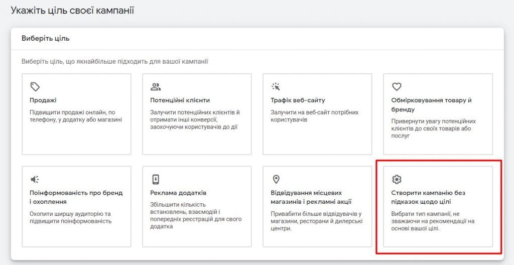
Task: Click description text under Реклама додатків
Action: click(x=196, y=215)
